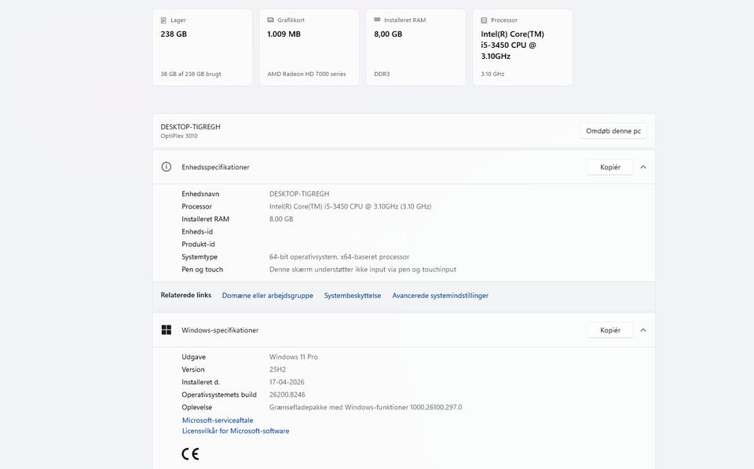Copy Windows specs with Windows-specifikationer Kopiér button
The image size is (754, 469).
click(x=609, y=330)
